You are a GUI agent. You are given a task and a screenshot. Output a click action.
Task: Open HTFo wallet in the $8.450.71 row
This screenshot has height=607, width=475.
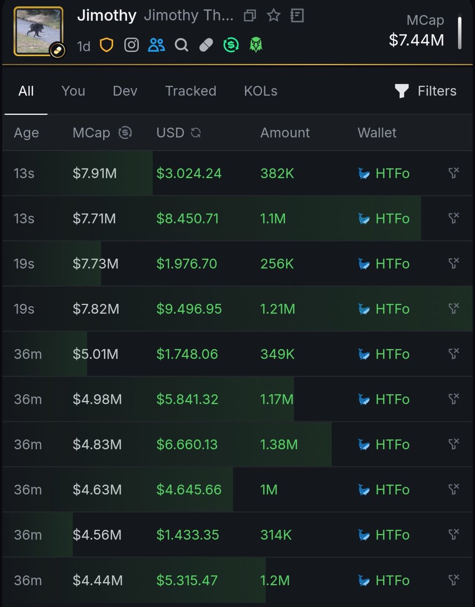[392, 219]
